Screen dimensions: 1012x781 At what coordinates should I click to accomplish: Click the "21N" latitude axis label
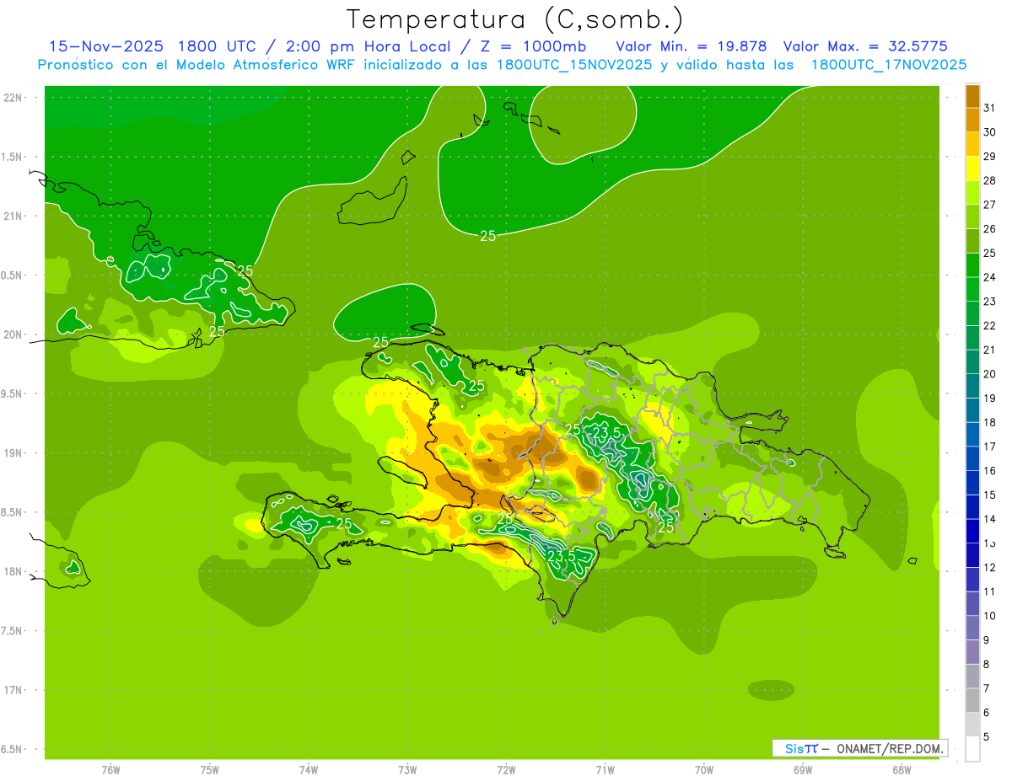click(x=14, y=216)
